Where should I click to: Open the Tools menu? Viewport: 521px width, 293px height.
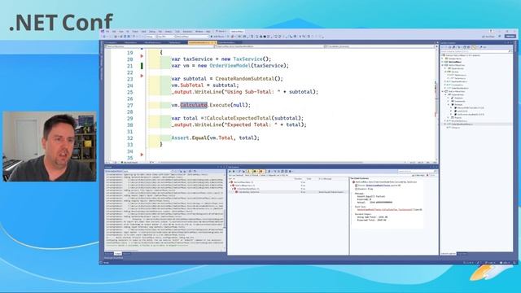click(177, 32)
